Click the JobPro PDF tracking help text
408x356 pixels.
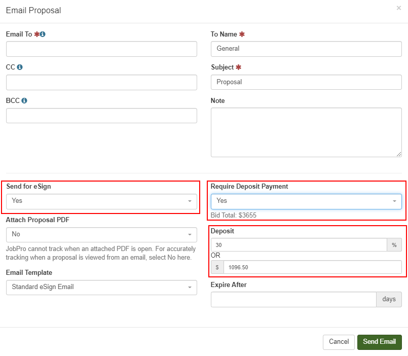click(101, 253)
